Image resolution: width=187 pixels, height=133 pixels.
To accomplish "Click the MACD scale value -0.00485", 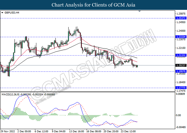I will [x=181, y=127].
